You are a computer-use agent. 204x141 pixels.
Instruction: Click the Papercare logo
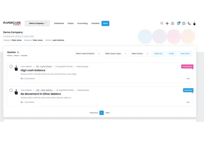click(12, 23)
